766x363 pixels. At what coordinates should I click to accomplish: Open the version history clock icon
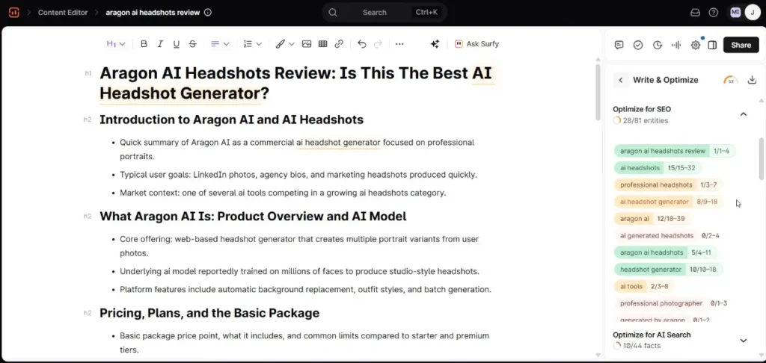tap(657, 45)
